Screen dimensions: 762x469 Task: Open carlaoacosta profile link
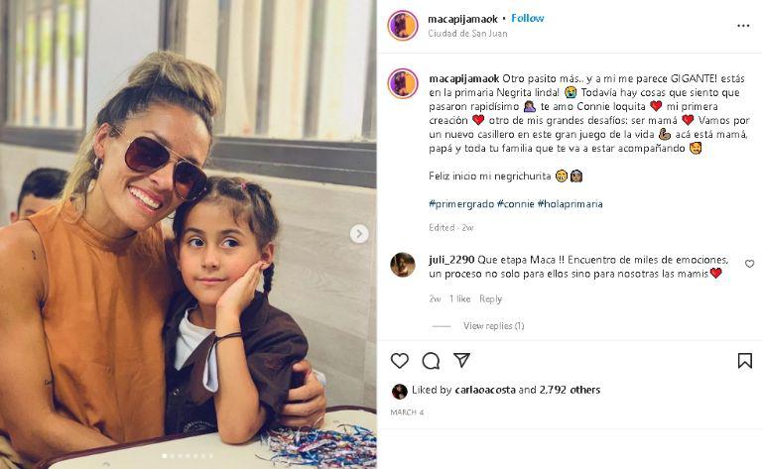(x=484, y=390)
